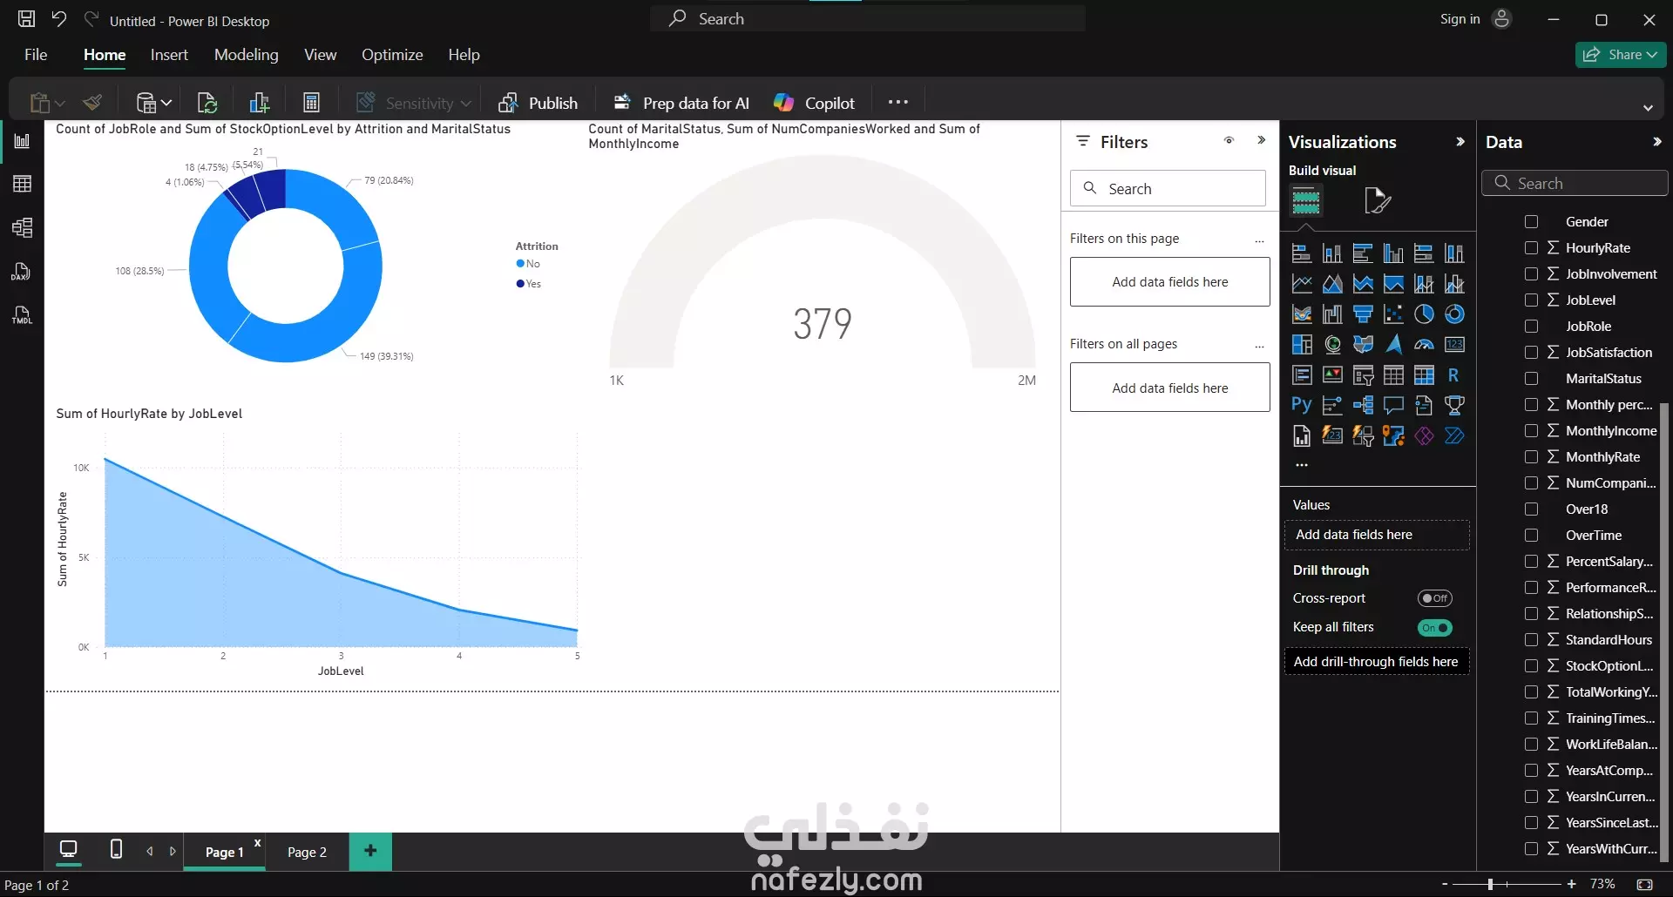Select the treemap visual
1673x897 pixels.
point(1302,345)
